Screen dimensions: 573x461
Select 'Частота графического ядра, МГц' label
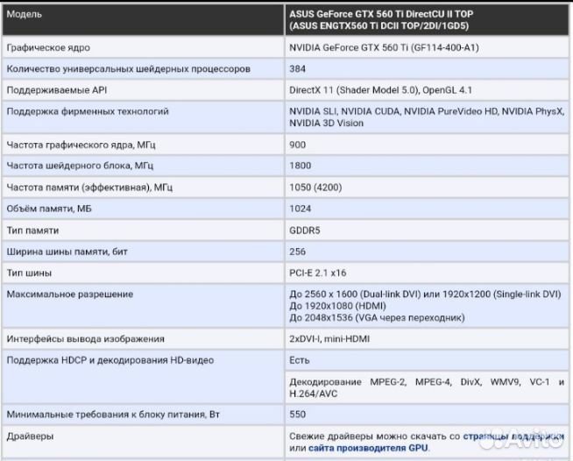pyautogui.click(x=81, y=145)
